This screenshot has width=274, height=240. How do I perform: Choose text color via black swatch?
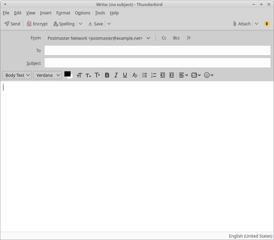[67, 74]
